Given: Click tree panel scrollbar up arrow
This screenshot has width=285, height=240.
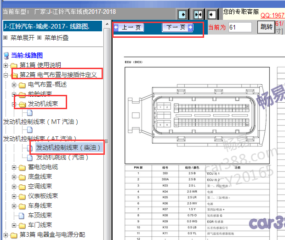Looking at the screenshot, I should [x=107, y=24].
